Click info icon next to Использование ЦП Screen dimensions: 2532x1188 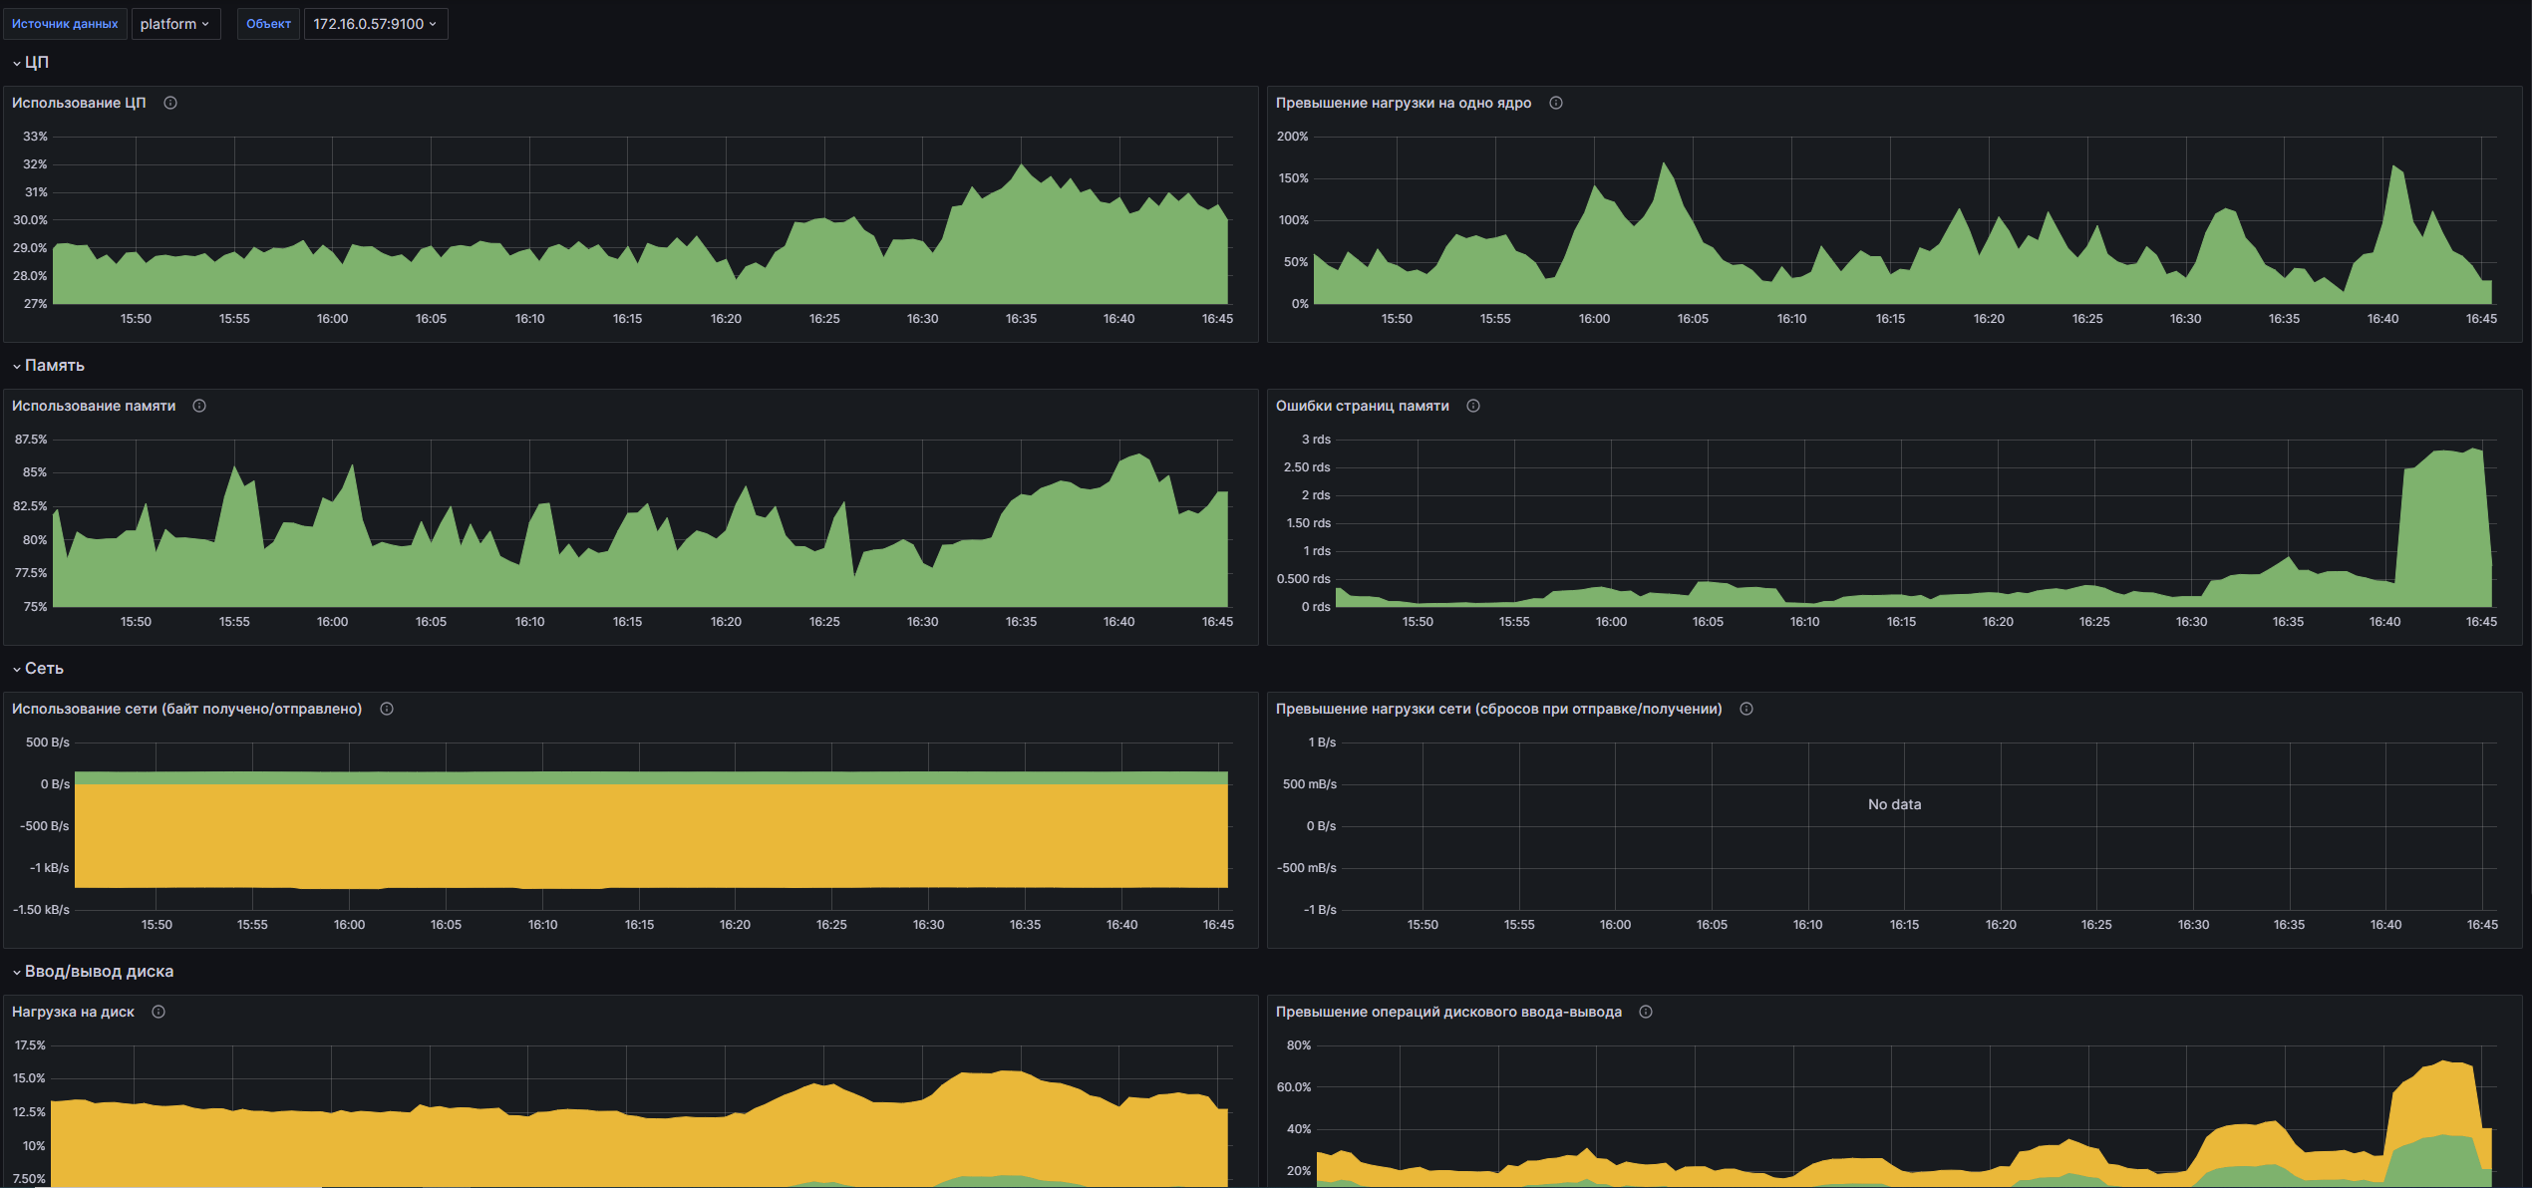coord(170,103)
